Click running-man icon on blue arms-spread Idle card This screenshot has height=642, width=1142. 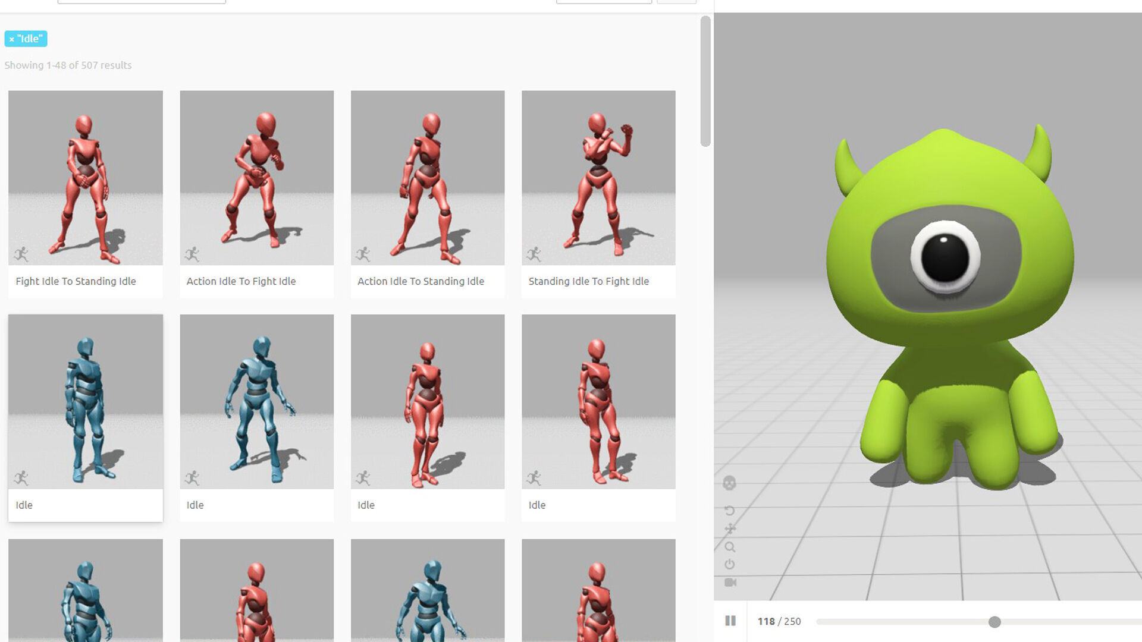click(192, 478)
